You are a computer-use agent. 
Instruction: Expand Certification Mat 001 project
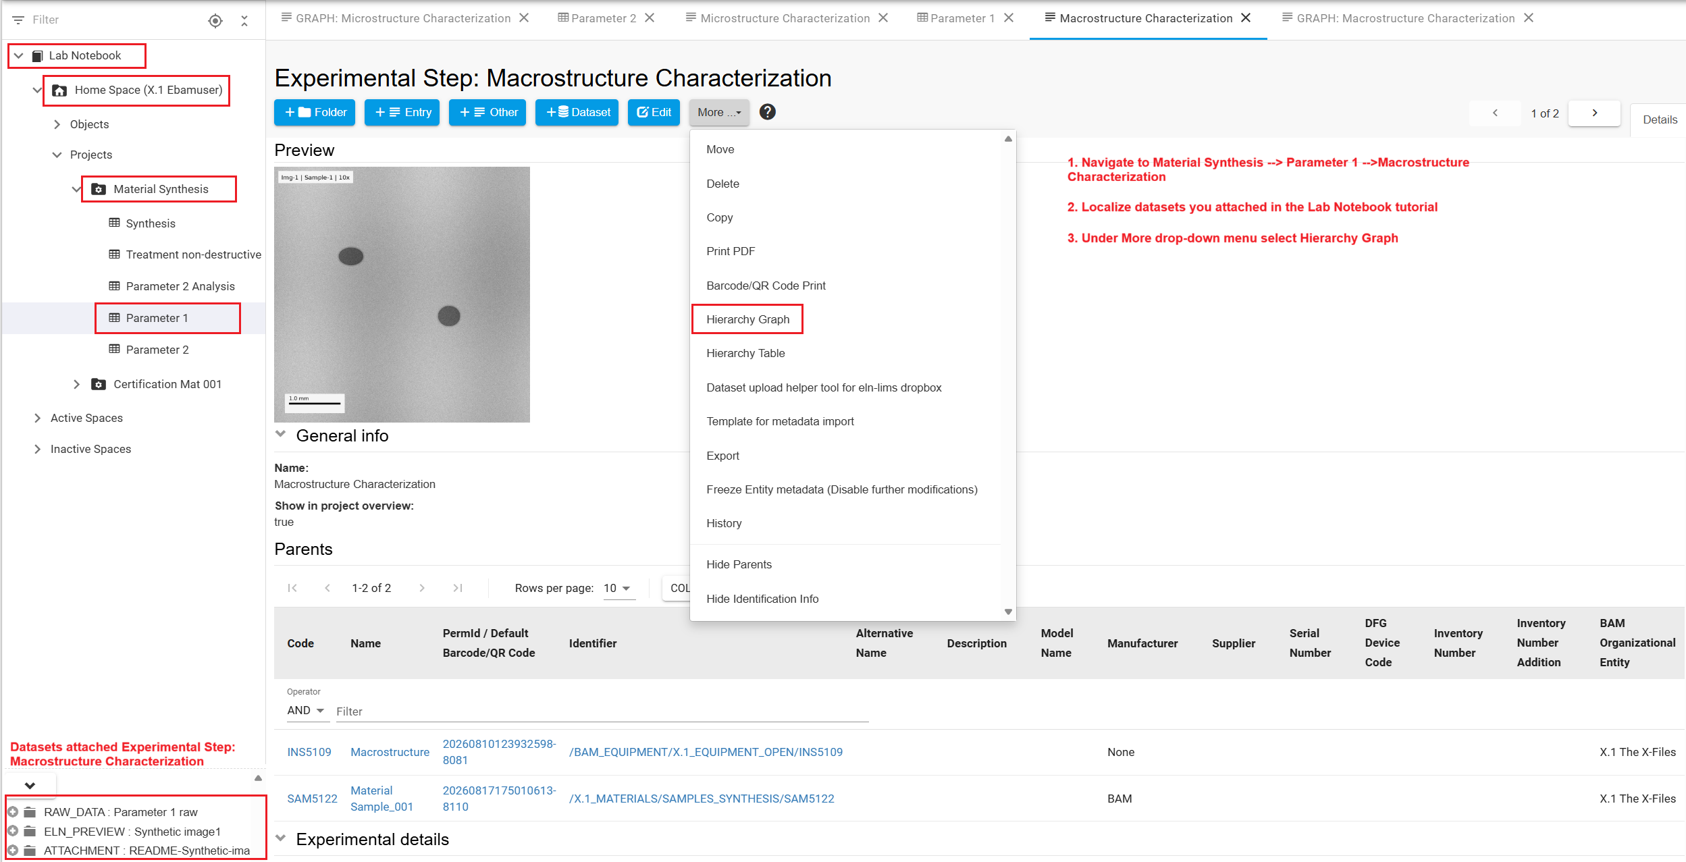pyautogui.click(x=76, y=384)
